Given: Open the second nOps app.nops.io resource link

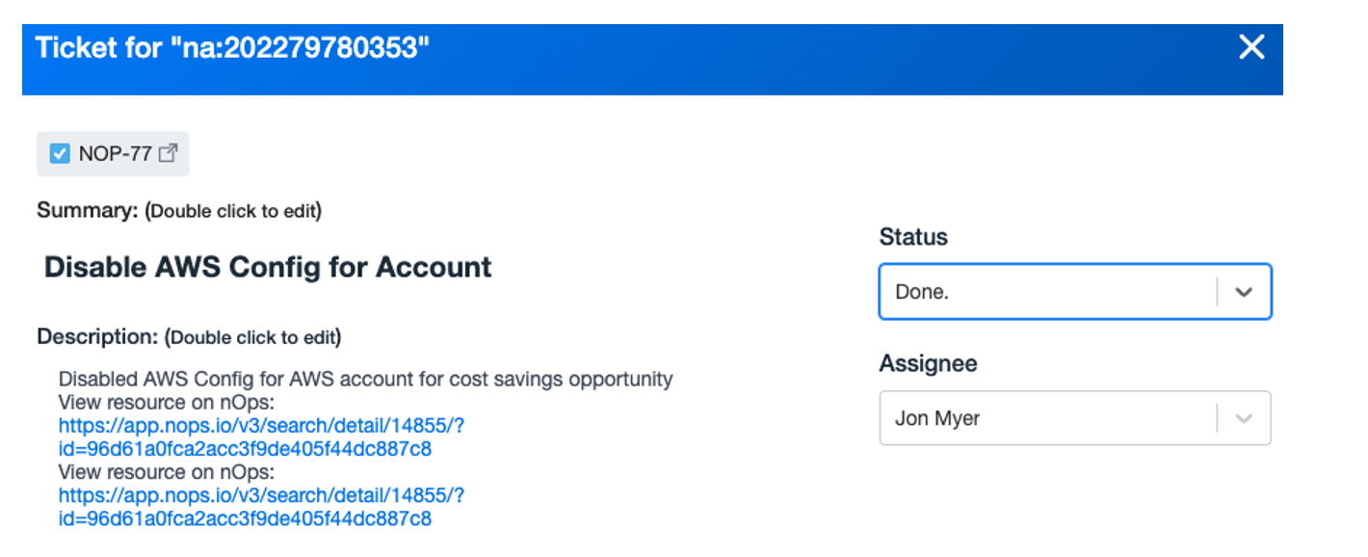Looking at the screenshot, I should tap(262, 495).
